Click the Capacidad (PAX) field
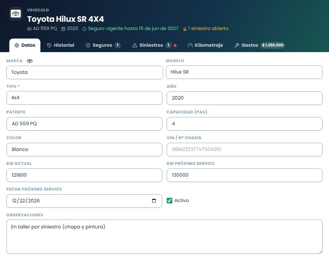Image resolution: width=329 pixels, height=257 pixels. tap(245, 124)
